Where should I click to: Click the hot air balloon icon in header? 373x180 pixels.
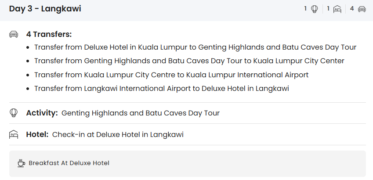(x=315, y=9)
